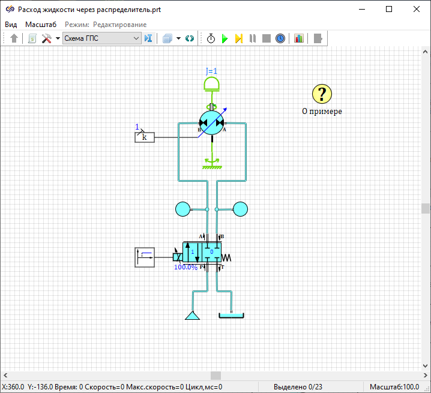The image size is (431, 393).
Task: Expand the arrow beside the windows icon
Action: [178, 38]
